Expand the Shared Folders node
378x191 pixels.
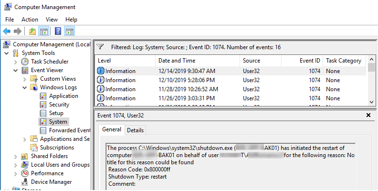point(16,157)
